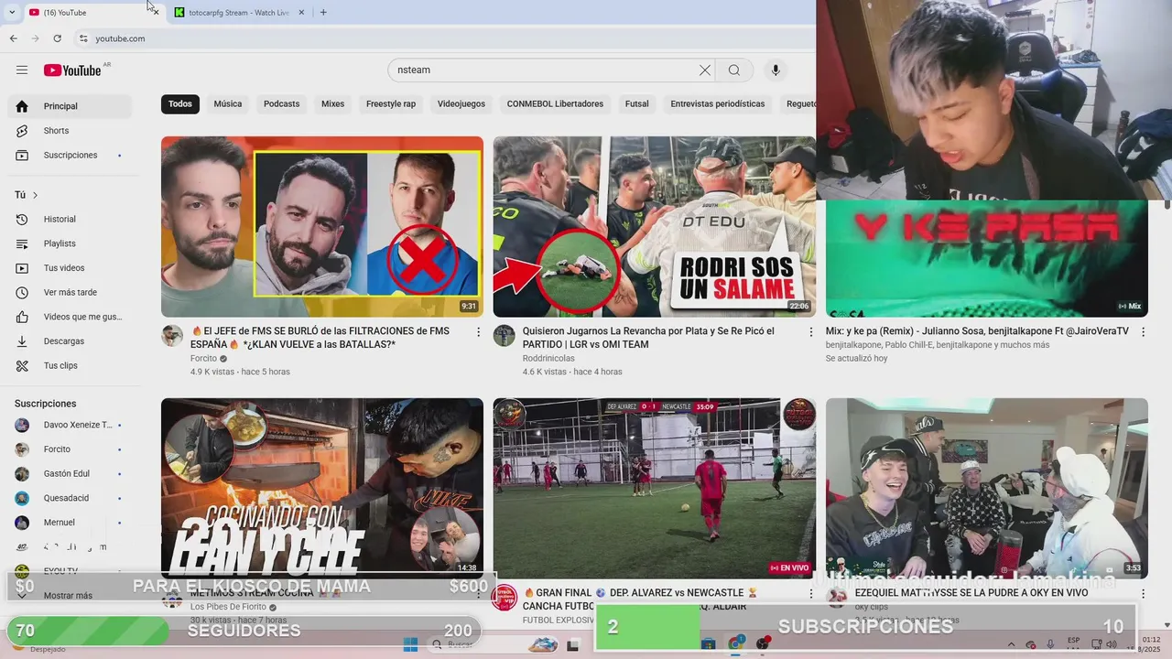Play the live Dep. Alvarez vs Newcastle thumbnail
This screenshot has height=659, width=1172.
pyautogui.click(x=654, y=488)
